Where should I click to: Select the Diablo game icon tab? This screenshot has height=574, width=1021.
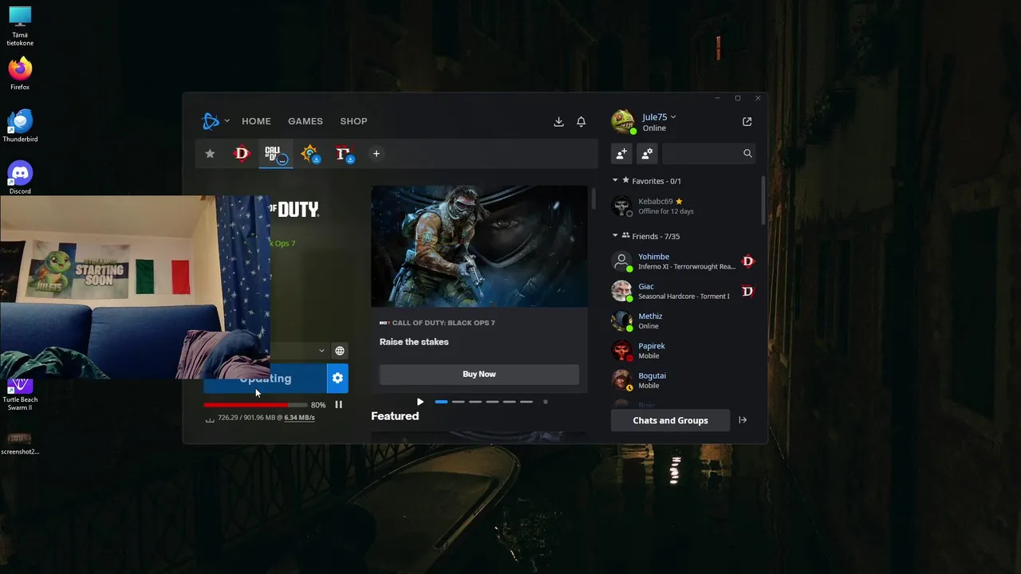(x=242, y=153)
